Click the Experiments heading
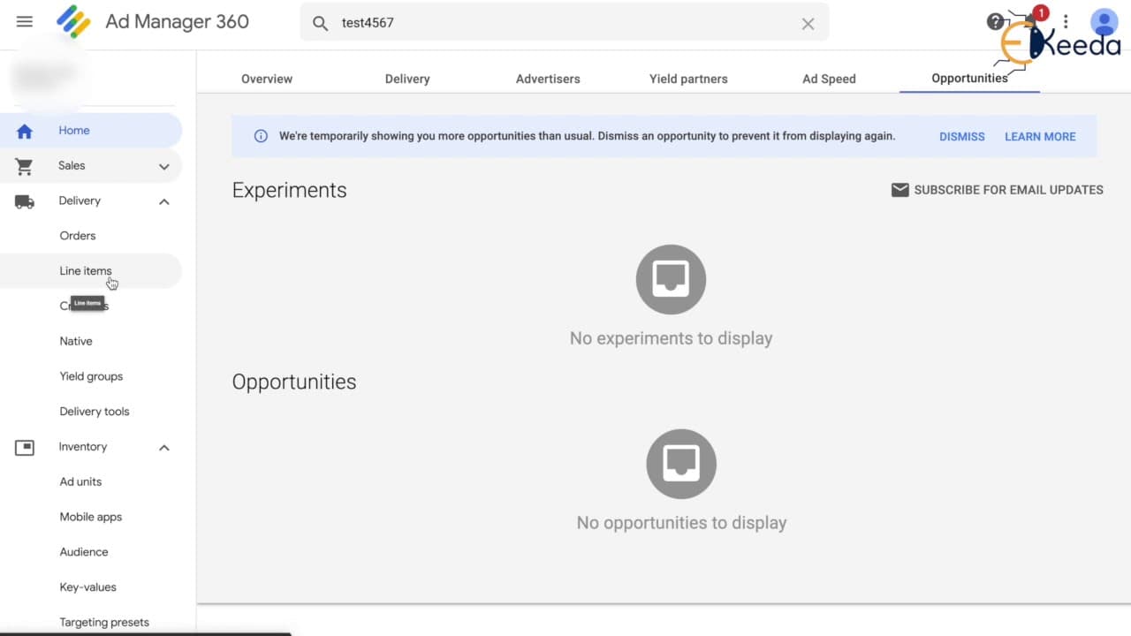Image resolution: width=1131 pixels, height=636 pixels. point(289,190)
